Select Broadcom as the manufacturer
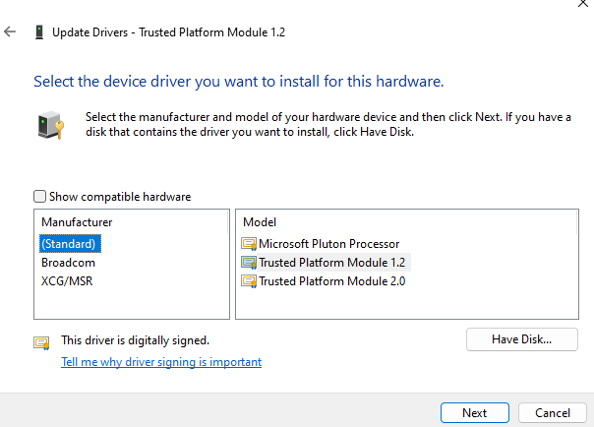 68,263
